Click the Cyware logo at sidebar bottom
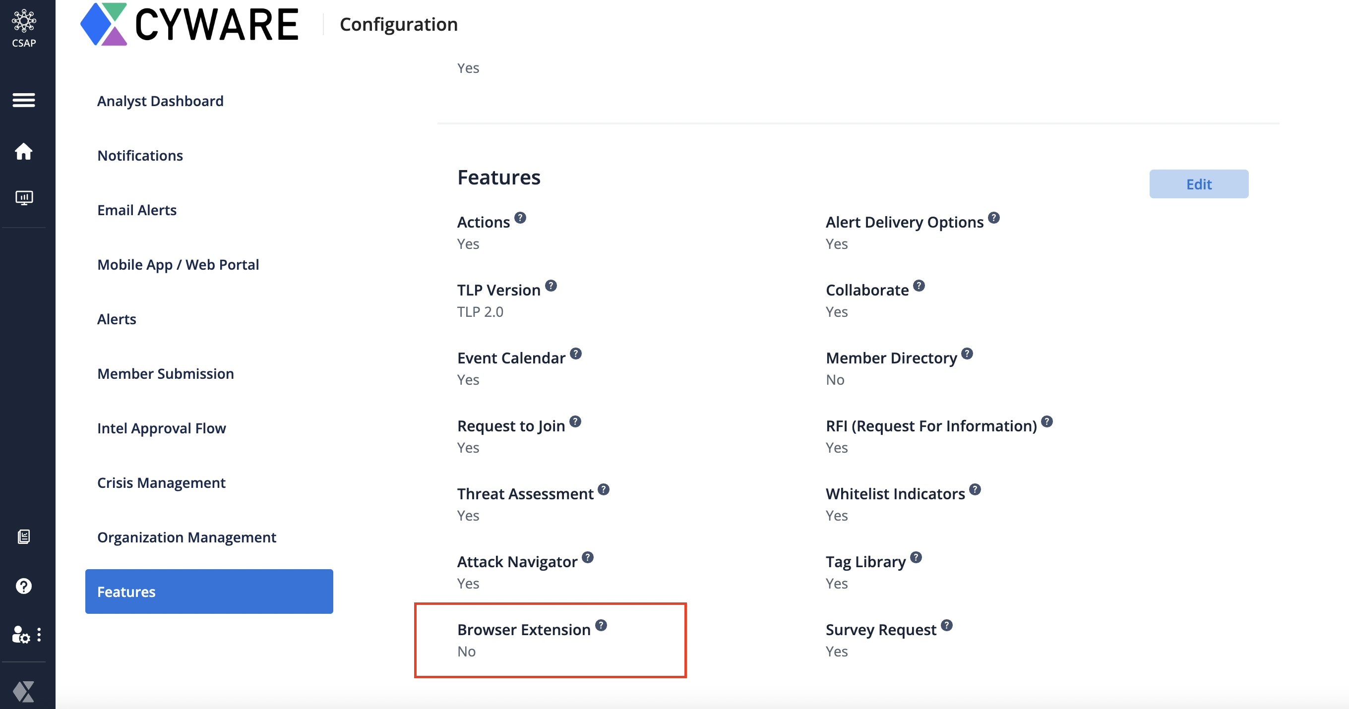 pyautogui.click(x=24, y=691)
